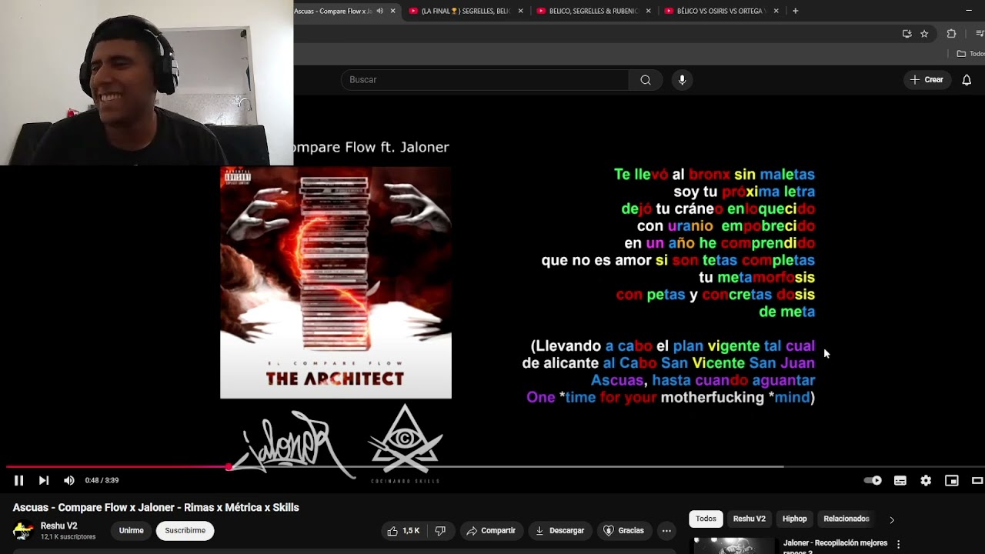Open the Todos bookmarks folder

(971, 54)
